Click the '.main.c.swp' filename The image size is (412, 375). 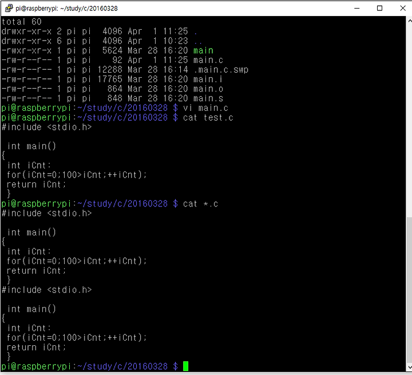[221, 70]
